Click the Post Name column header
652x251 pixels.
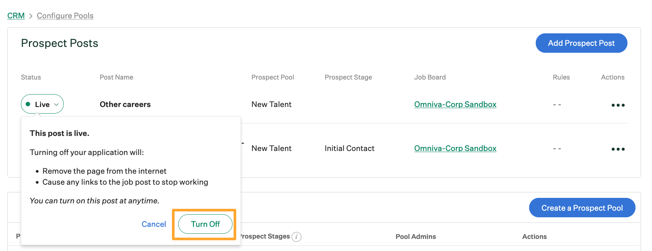(116, 77)
